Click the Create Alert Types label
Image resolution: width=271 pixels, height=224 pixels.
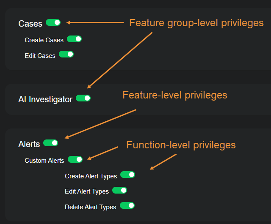pyautogui.click(x=91, y=176)
